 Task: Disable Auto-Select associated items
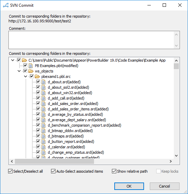(x=53, y=171)
